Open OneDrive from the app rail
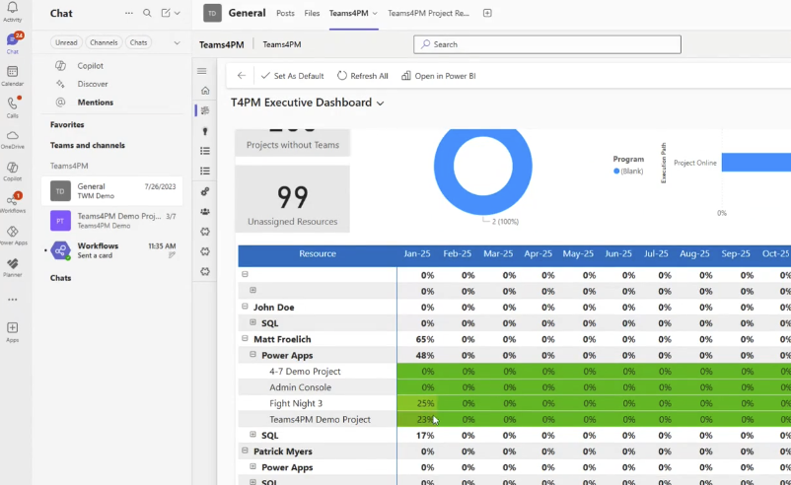 pos(13,138)
